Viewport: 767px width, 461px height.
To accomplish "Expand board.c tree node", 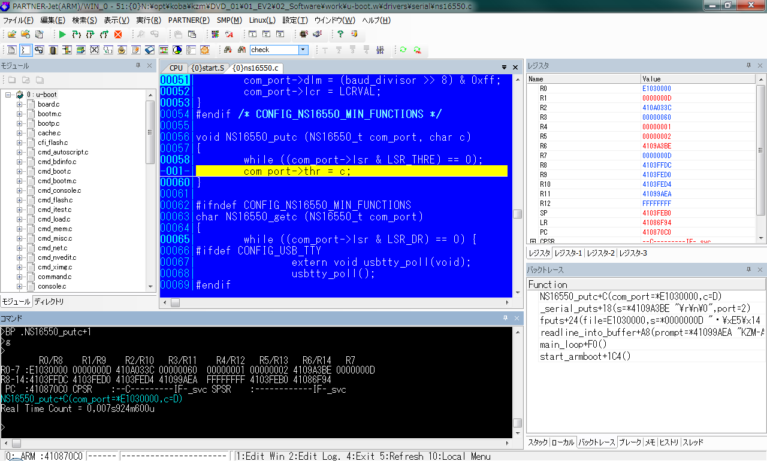I will point(20,104).
